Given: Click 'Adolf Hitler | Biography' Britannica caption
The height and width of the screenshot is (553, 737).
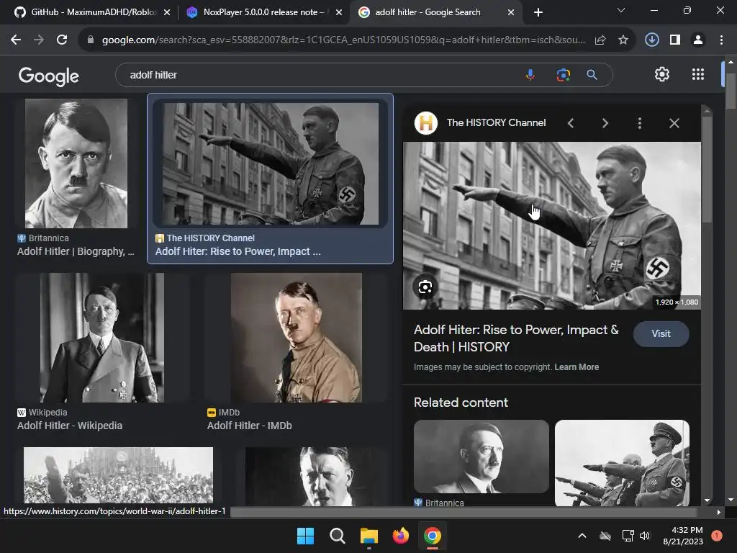Looking at the screenshot, I should coord(76,251).
